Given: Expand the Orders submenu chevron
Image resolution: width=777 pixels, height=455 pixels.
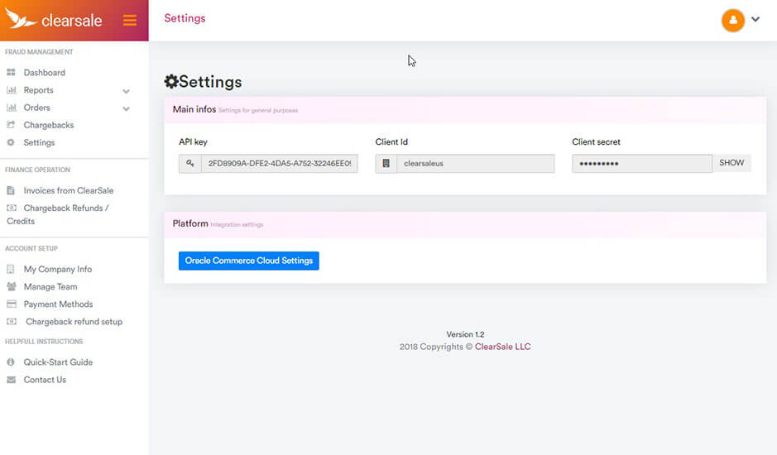Looking at the screenshot, I should point(127,108).
